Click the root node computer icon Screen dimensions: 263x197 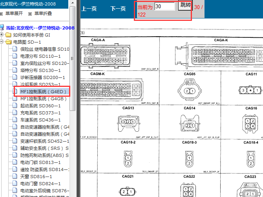coord(2,28)
